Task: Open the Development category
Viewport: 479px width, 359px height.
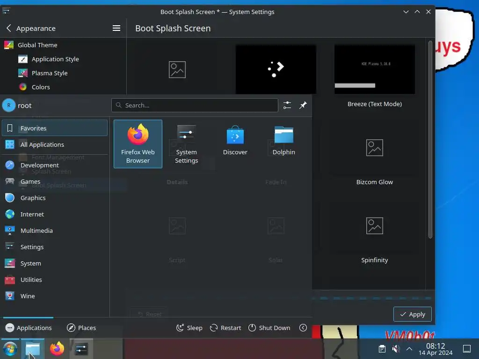Action: coord(55,165)
